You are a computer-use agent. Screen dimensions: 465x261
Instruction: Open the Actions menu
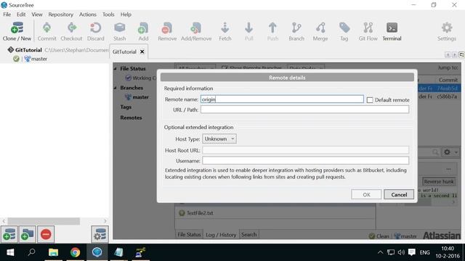pyautogui.click(x=87, y=14)
